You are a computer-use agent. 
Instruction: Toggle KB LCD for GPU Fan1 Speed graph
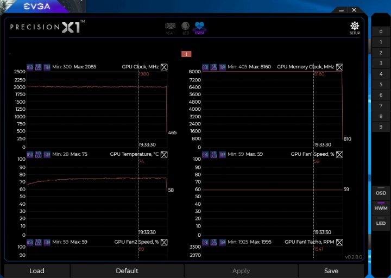tap(214, 155)
